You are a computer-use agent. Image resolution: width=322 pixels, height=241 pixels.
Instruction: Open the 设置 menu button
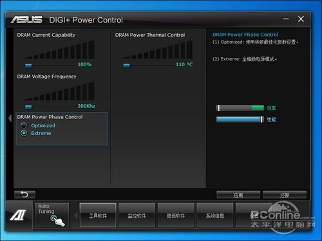(254, 215)
